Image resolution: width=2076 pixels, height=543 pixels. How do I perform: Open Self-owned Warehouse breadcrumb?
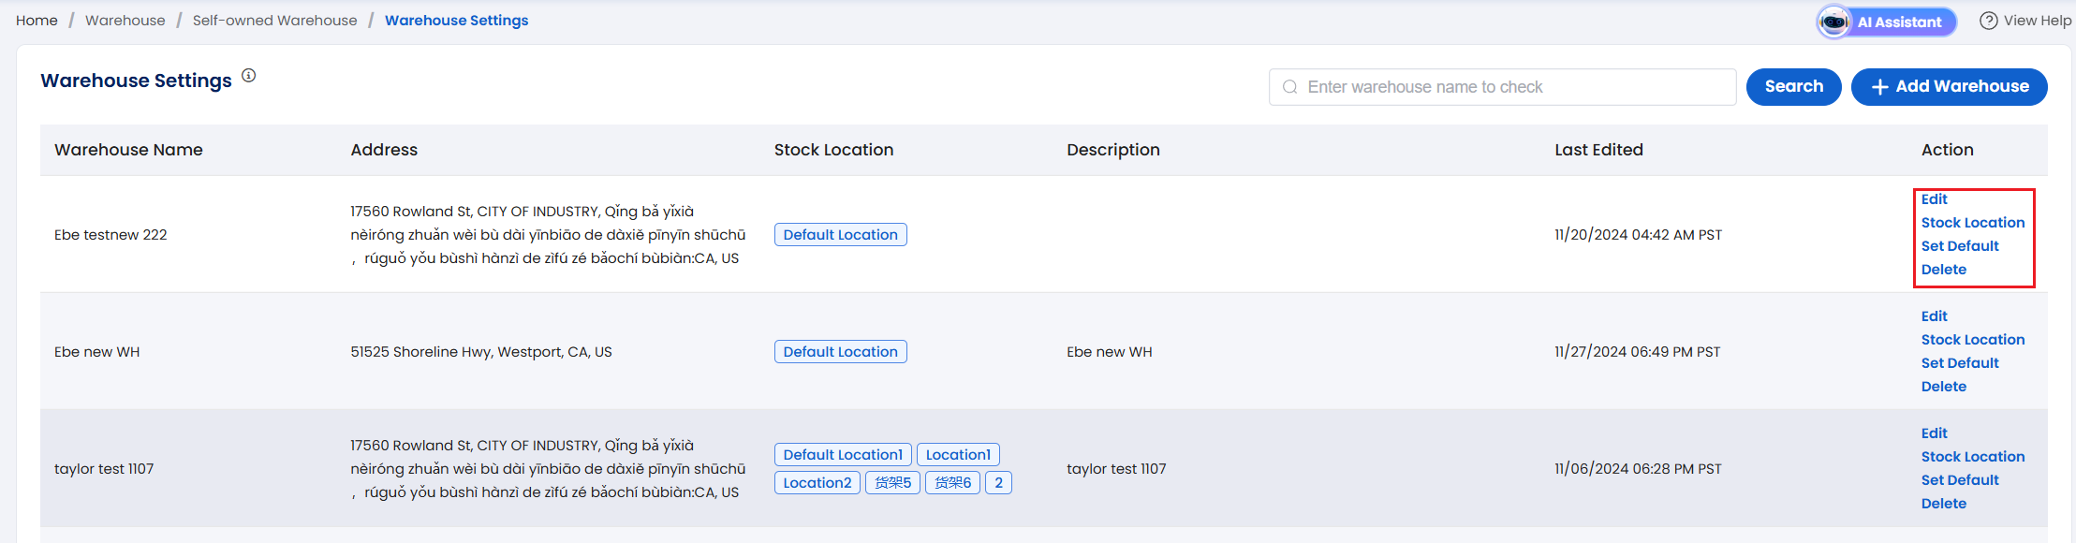[x=275, y=21]
